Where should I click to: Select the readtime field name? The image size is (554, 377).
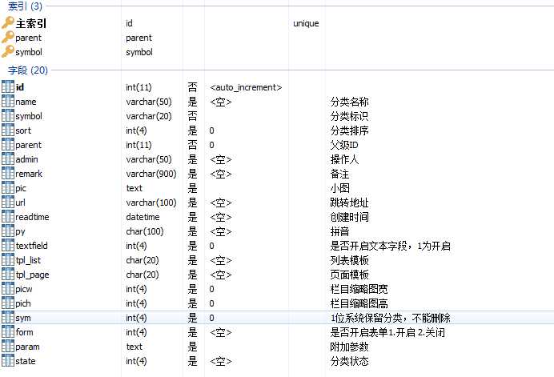click(x=32, y=217)
